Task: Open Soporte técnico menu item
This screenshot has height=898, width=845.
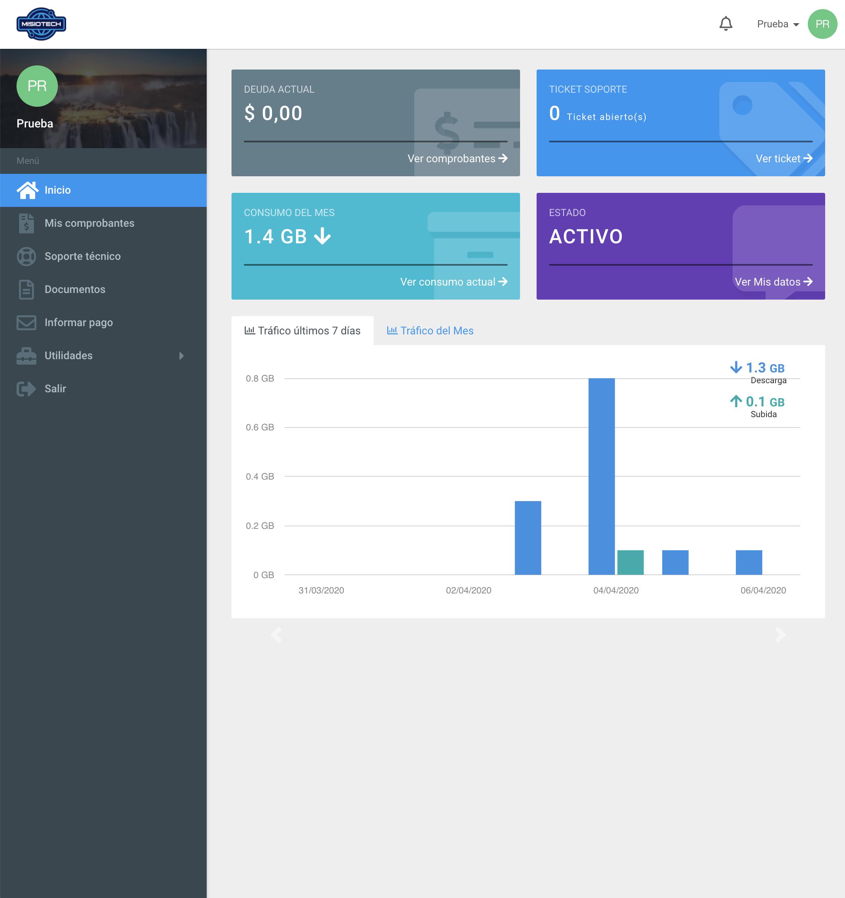Action: pos(103,256)
